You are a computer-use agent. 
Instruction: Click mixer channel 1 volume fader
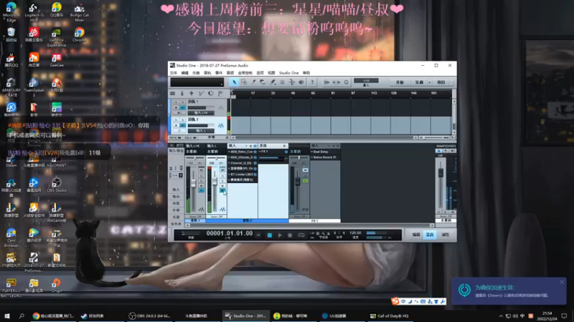pyautogui.click(x=193, y=184)
